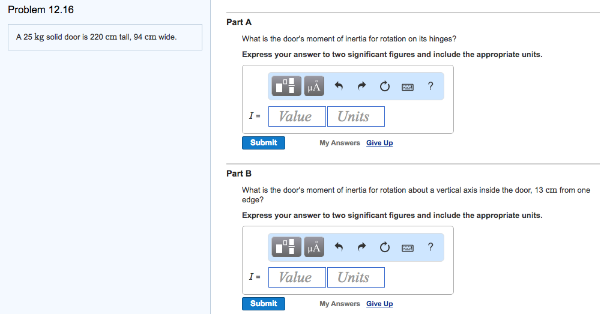Viewport: 607px width, 314px height.
Task: Open keyboard shortcuts icon in Part A
Action: (408, 87)
